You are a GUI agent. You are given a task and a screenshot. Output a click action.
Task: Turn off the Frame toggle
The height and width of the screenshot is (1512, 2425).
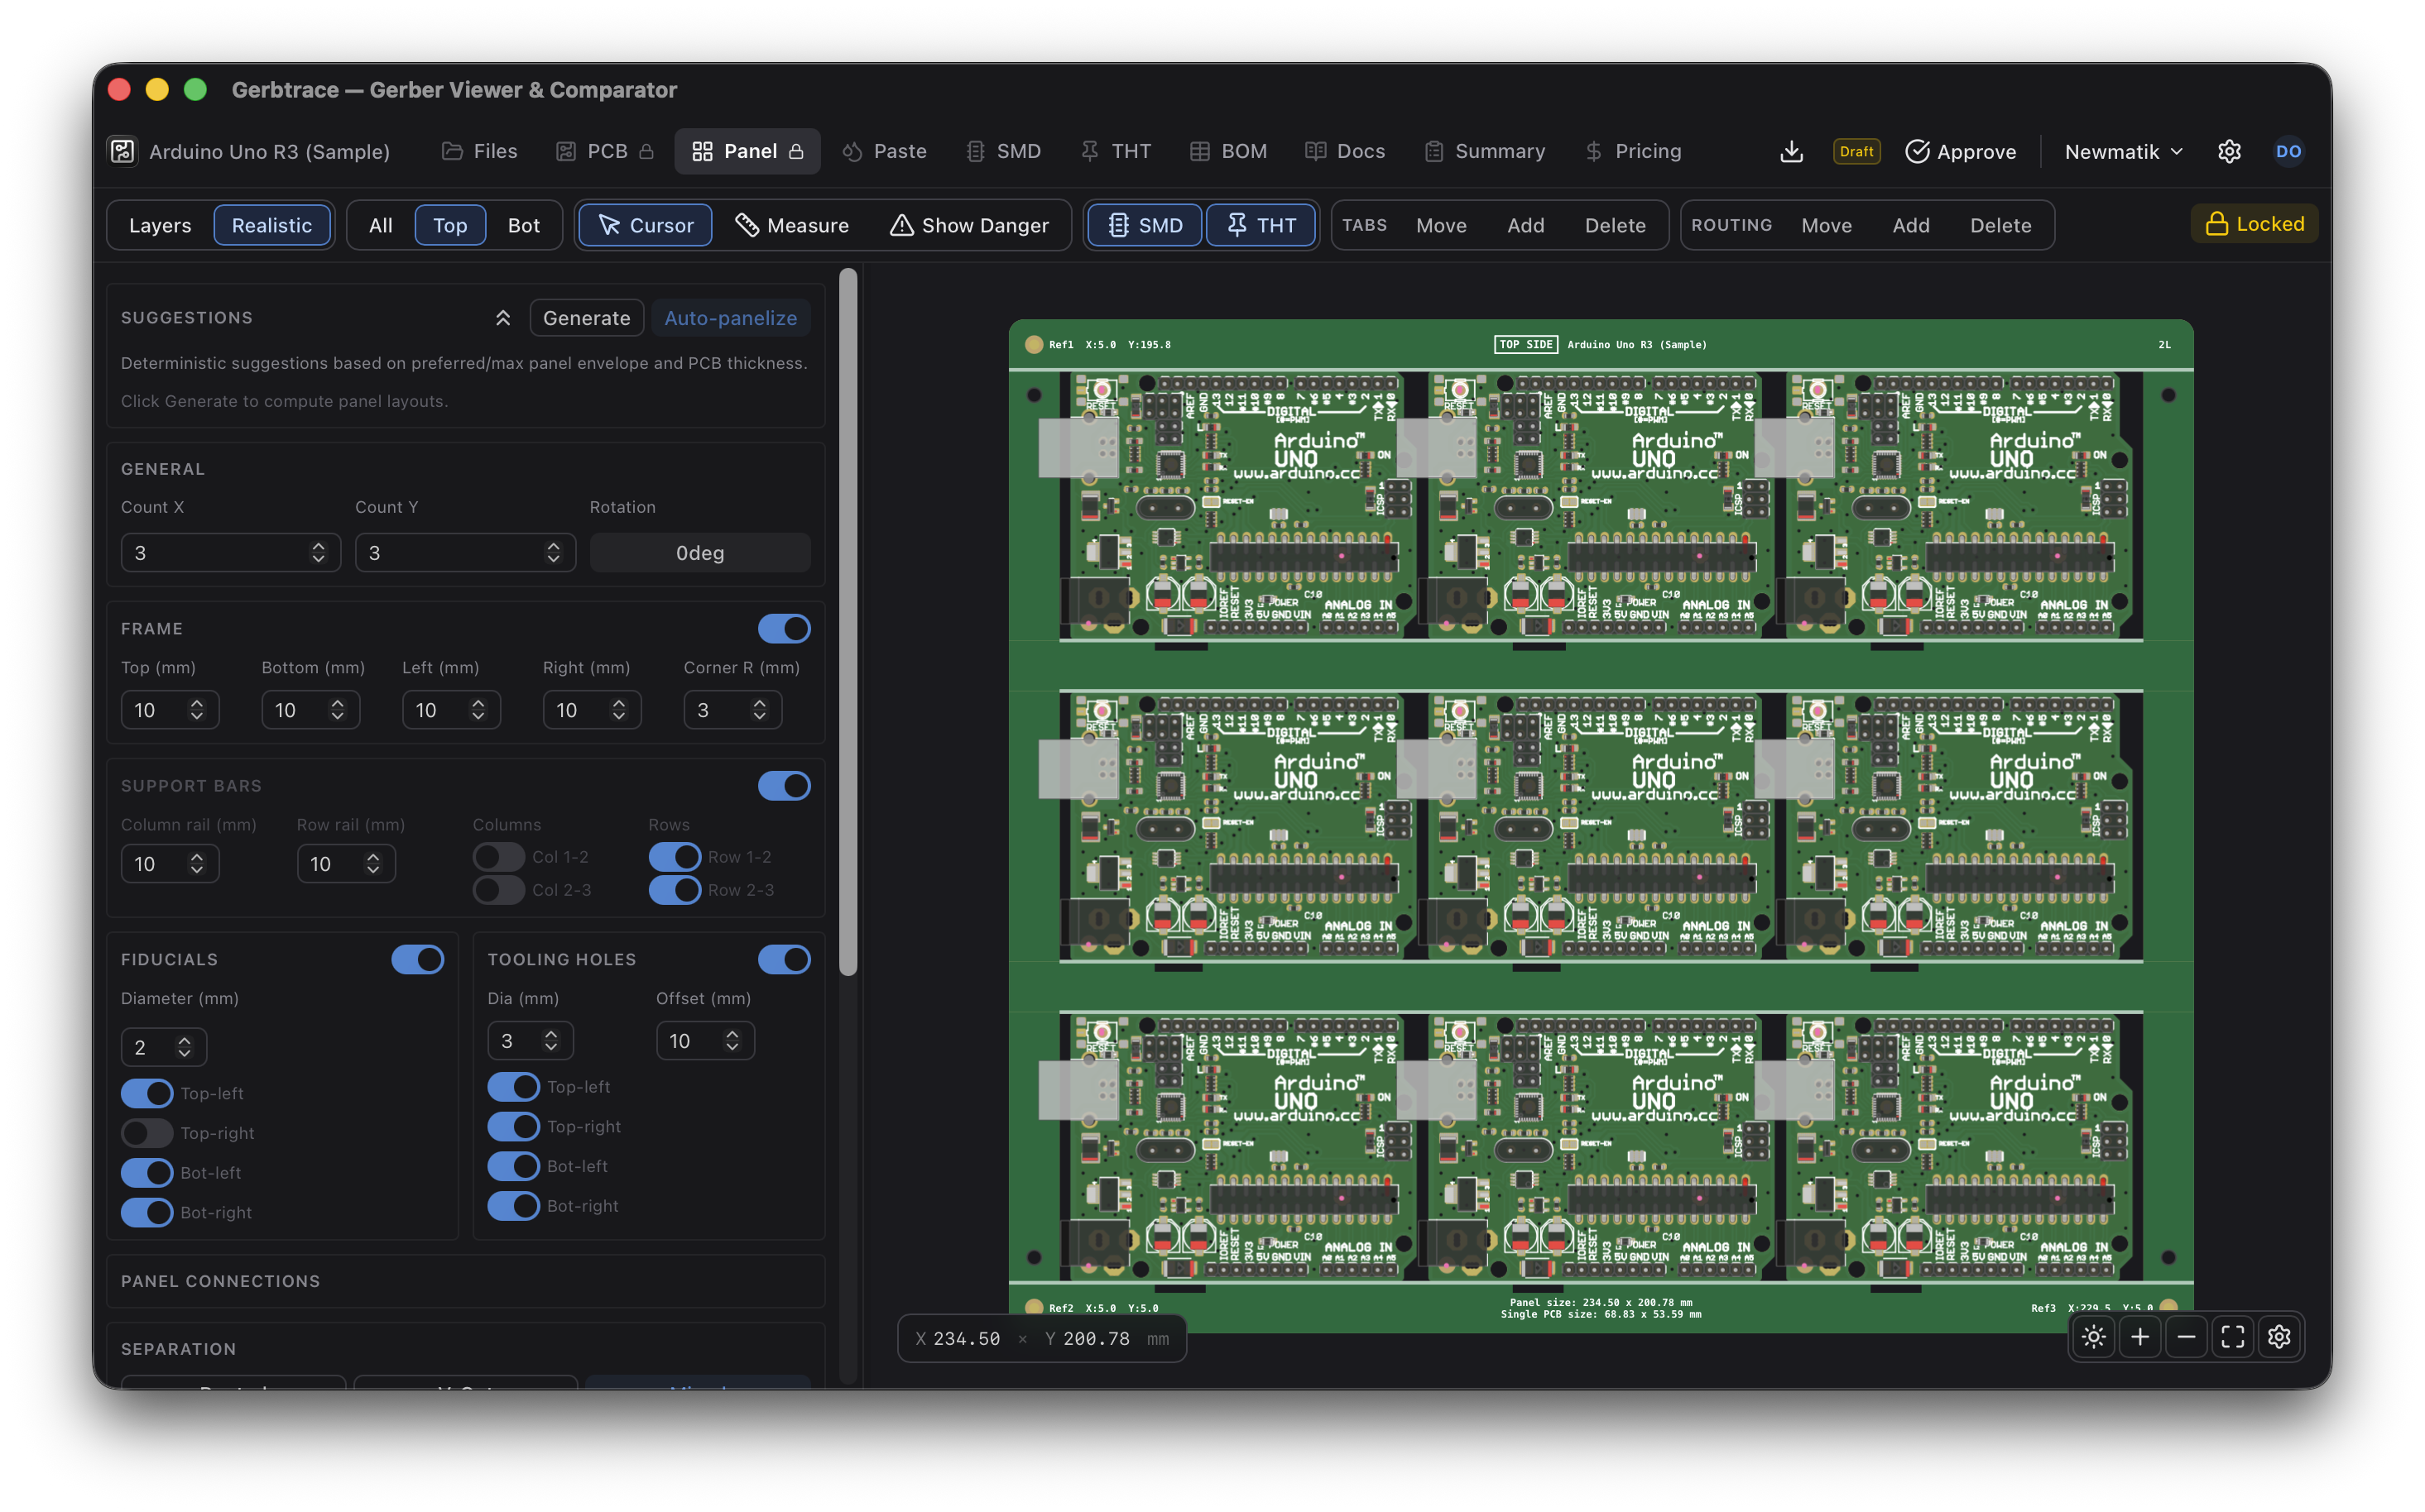785,628
